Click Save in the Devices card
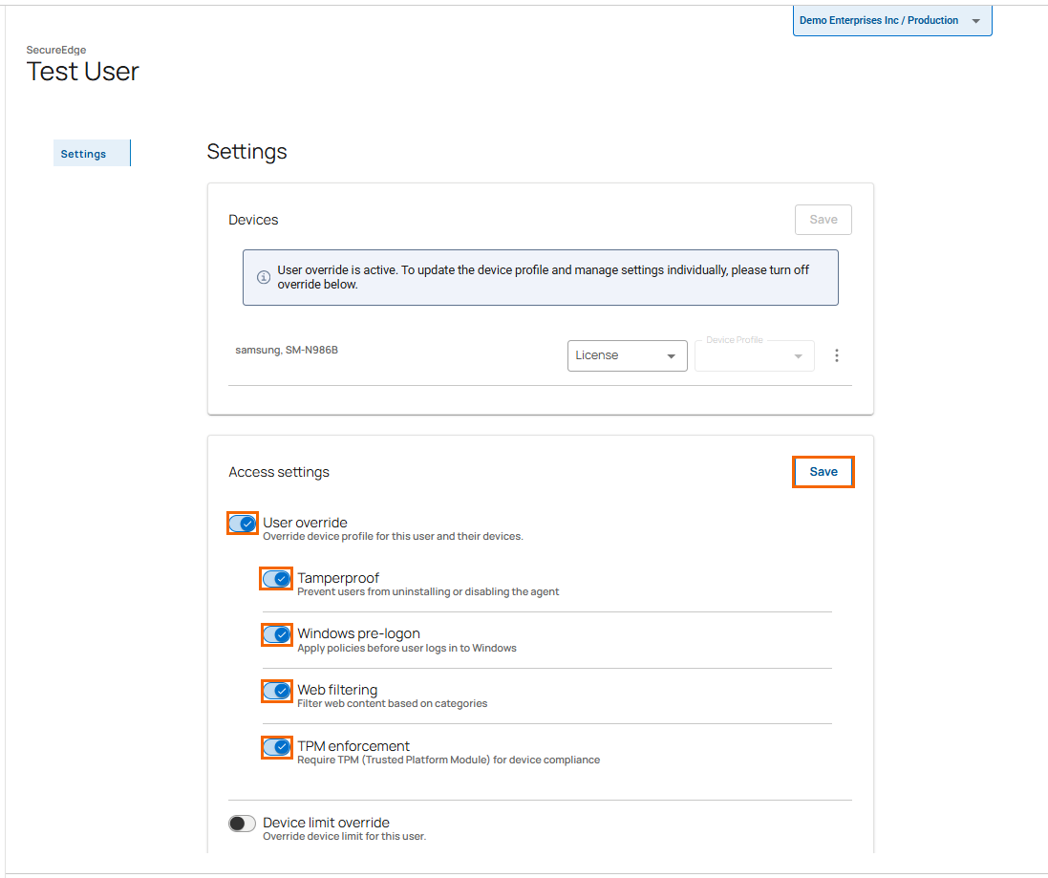Viewport: 1048px width, 878px height. pyautogui.click(x=823, y=220)
